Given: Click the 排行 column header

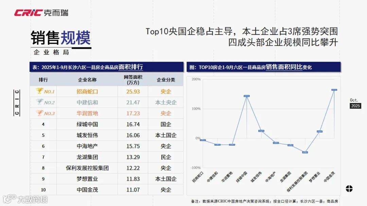Looking at the screenshot, I should tap(43, 80).
